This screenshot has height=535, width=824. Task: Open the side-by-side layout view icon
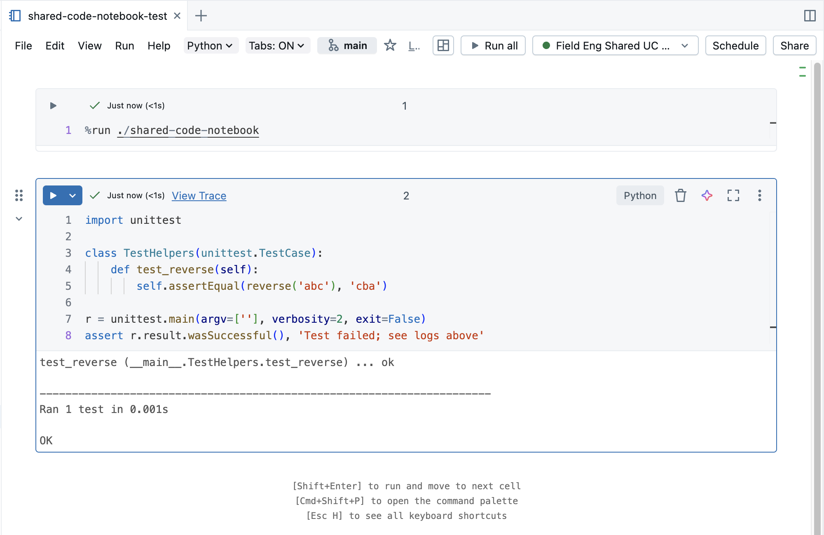coord(443,46)
